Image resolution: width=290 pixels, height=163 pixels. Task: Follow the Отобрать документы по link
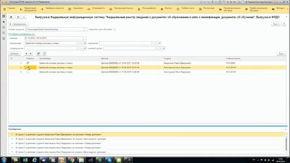point(22,34)
